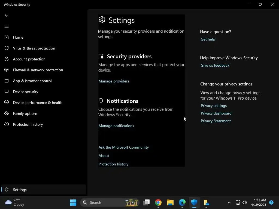Viewport: 279px width, 209px height.
Task: Close the Windows Security window
Action: (x=272, y=4)
